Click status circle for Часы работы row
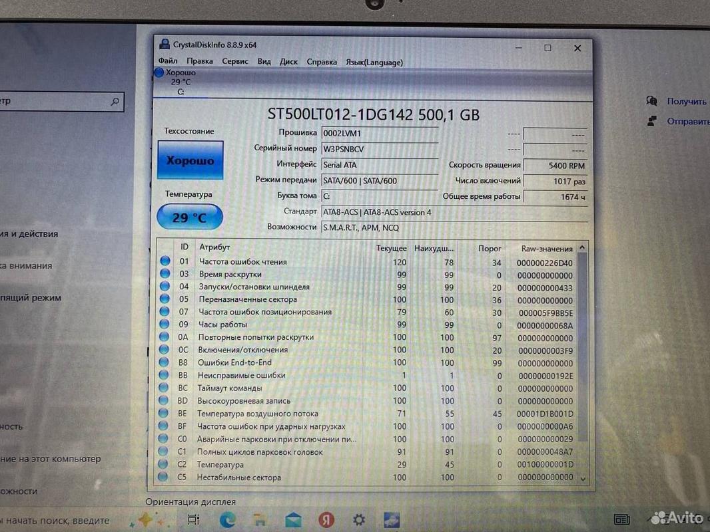 pos(165,325)
